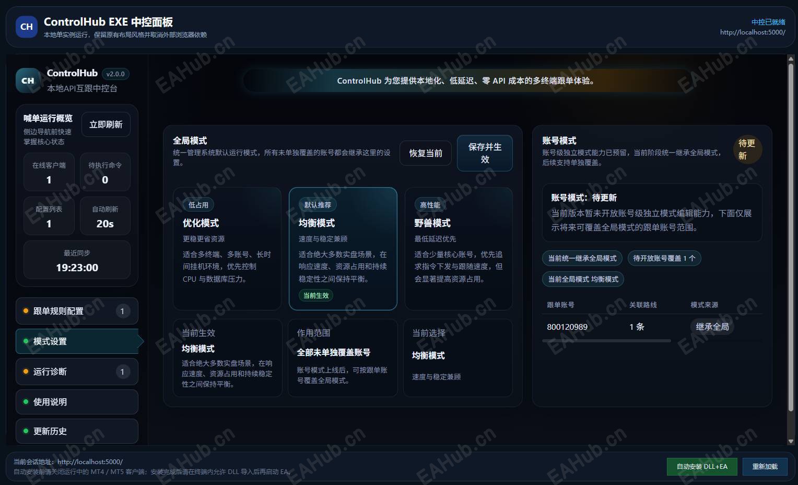This screenshot has height=485, width=798.
Task: Click 保存并生效 to apply the mode
Action: (485, 153)
